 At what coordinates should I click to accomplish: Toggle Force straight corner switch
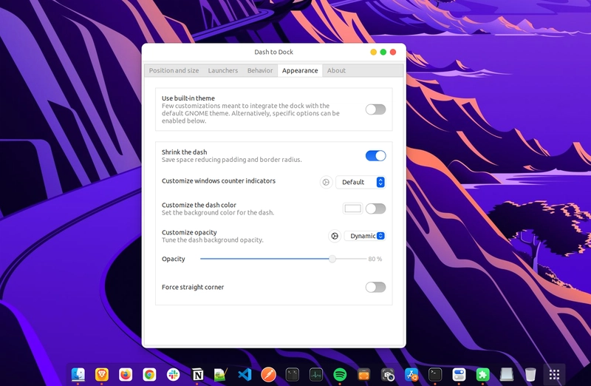(375, 287)
